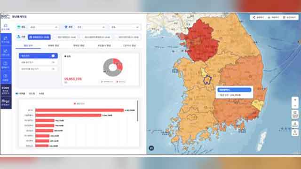
Task: Click the second data source pill button
Action: pos(67,37)
